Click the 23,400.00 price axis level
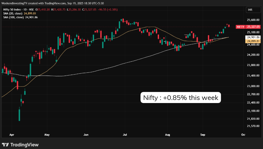Image resolution: width=263 pixels, height=149 pixels. (253, 76)
